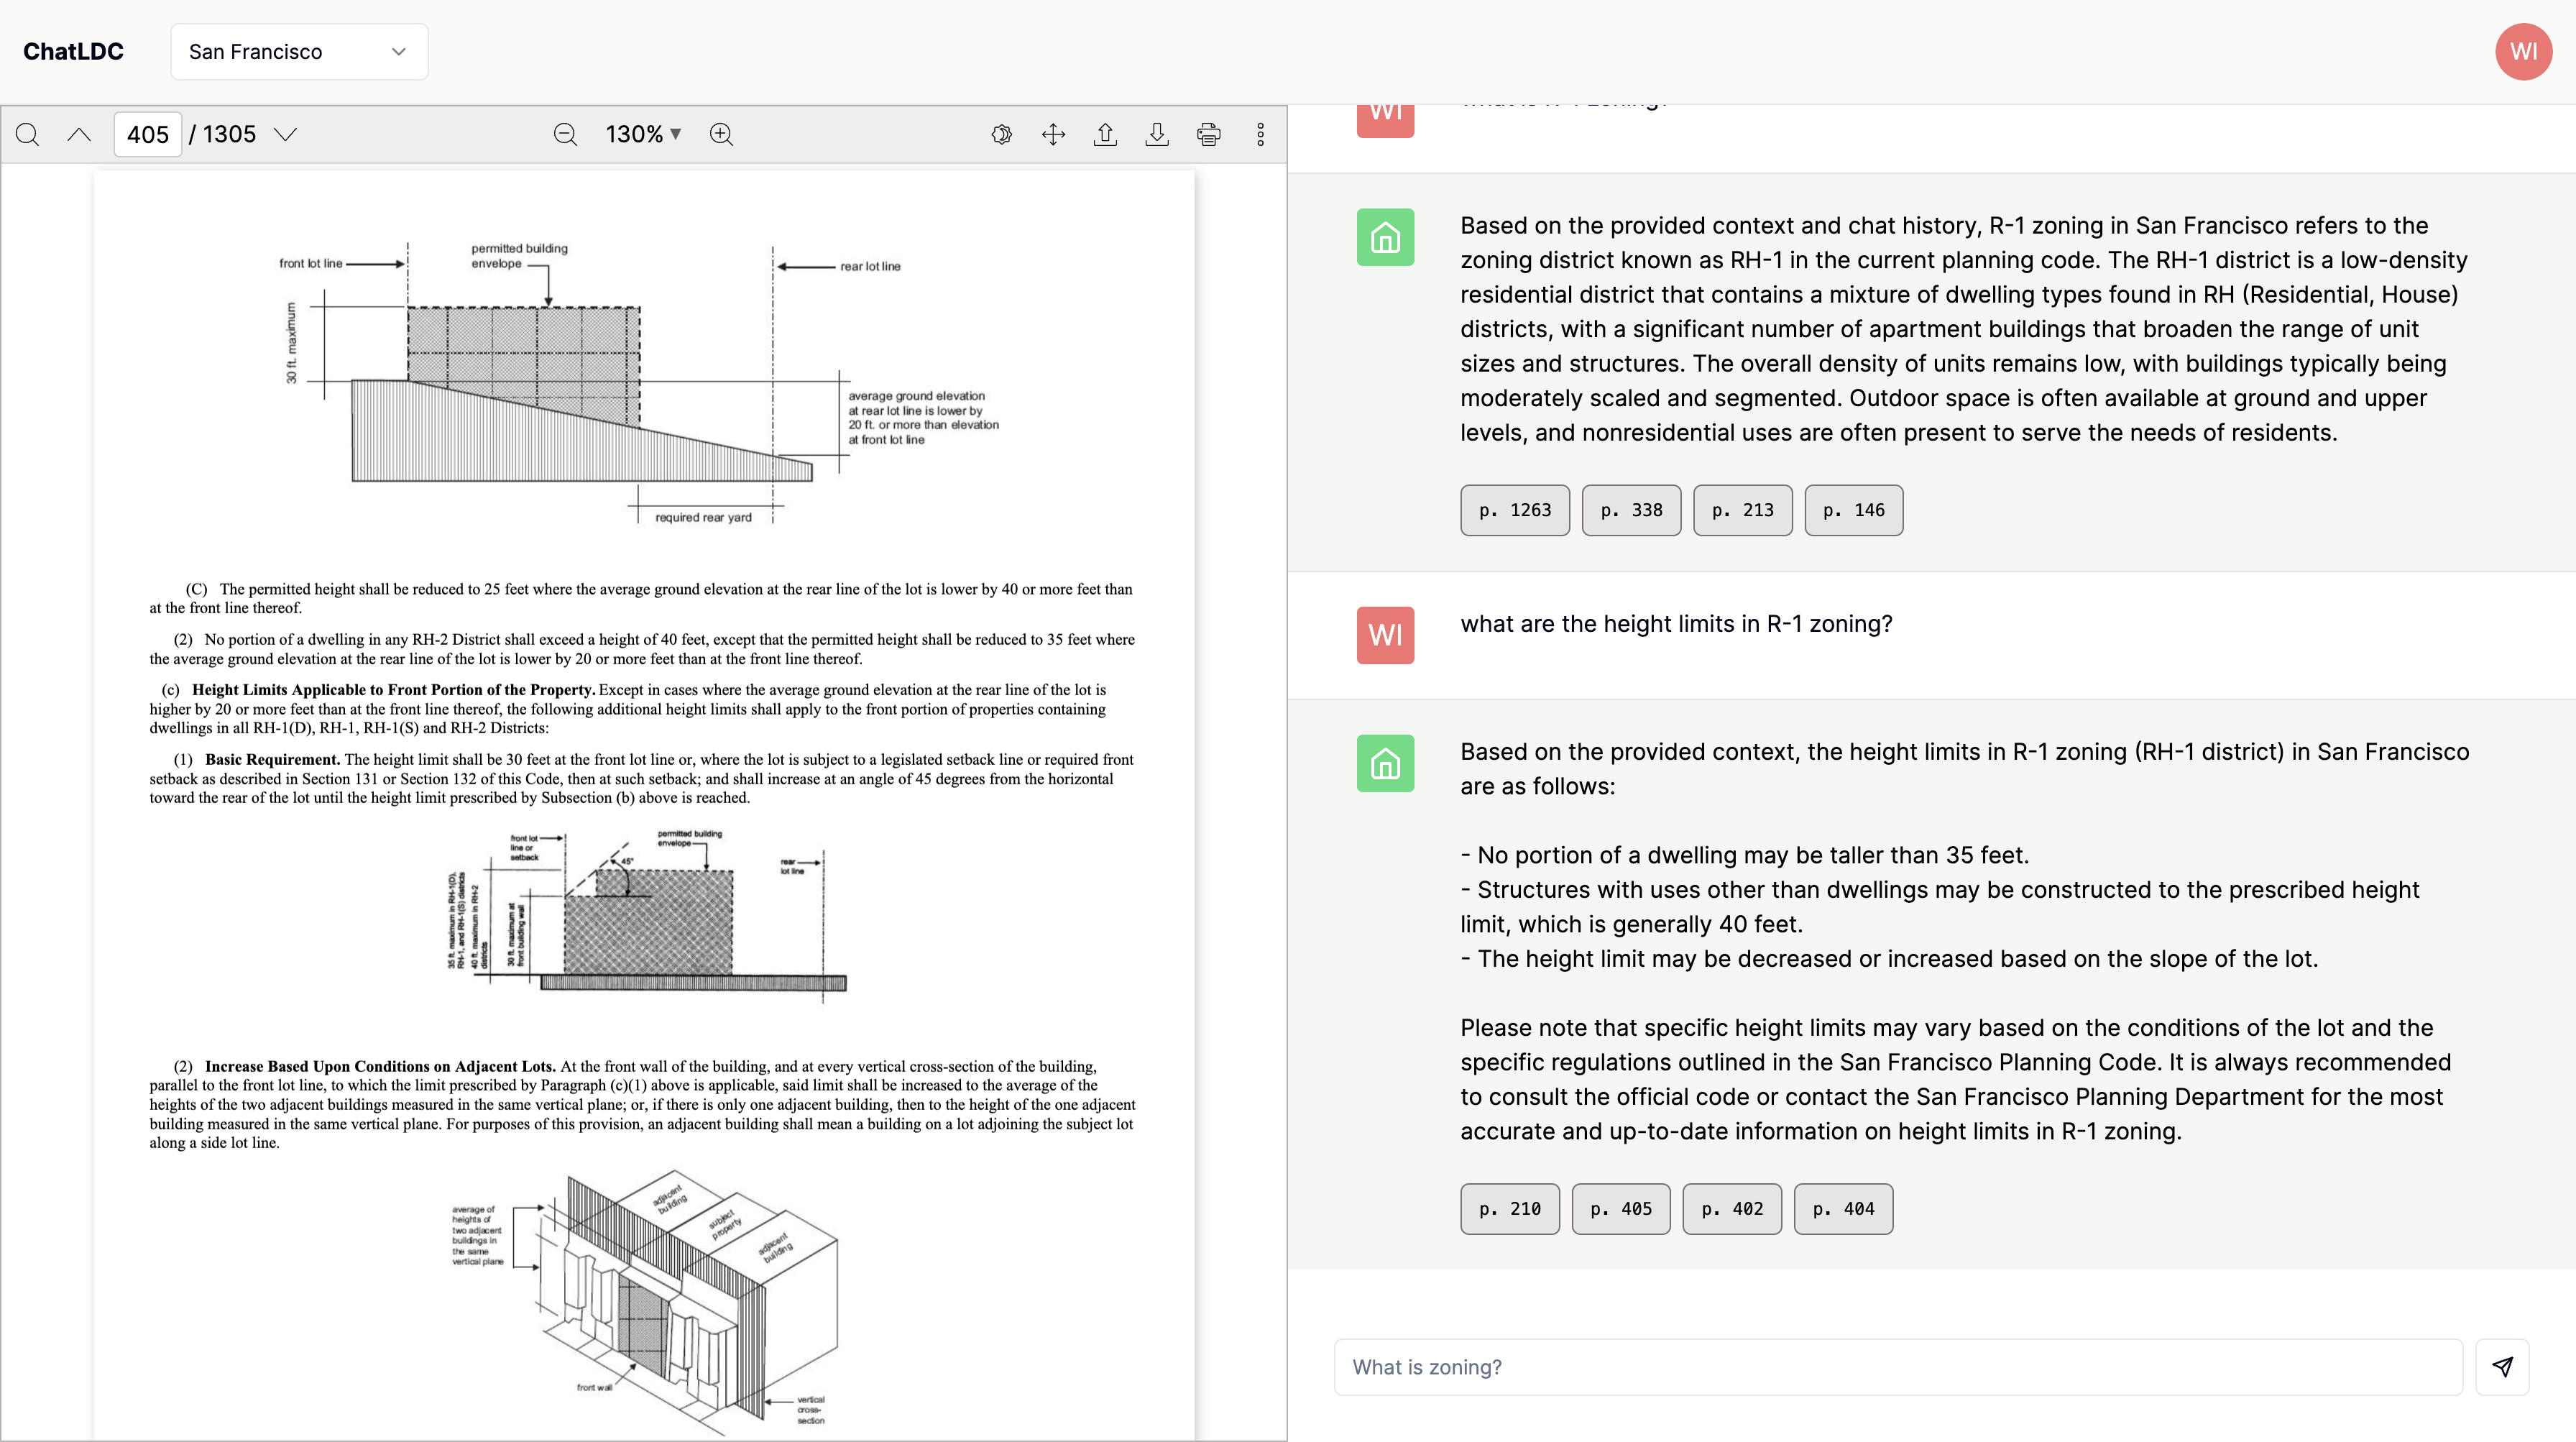Open the San Francisco city dropdown

click(299, 51)
